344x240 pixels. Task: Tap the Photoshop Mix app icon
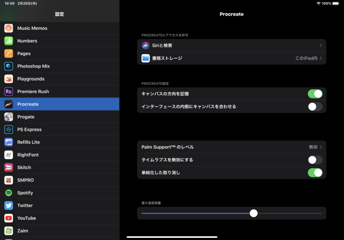8,66
